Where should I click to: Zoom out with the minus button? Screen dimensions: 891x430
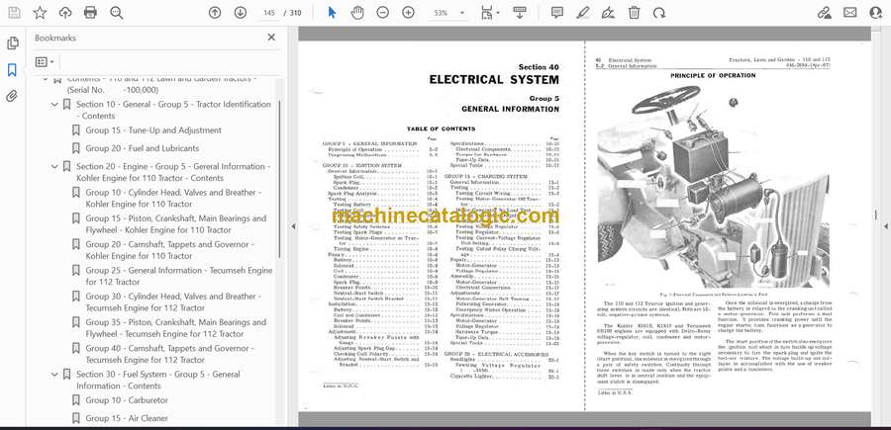383,13
